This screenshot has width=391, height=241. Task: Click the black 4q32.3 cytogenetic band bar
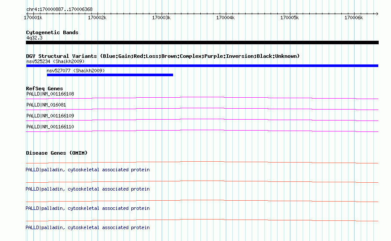point(202,43)
